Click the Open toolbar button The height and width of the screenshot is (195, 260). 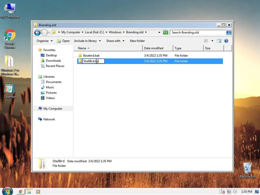click(x=63, y=41)
